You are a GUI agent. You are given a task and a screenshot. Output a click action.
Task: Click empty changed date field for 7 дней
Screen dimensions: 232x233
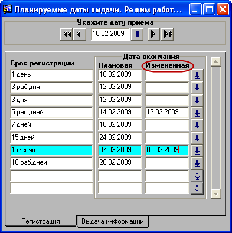tap(167, 125)
